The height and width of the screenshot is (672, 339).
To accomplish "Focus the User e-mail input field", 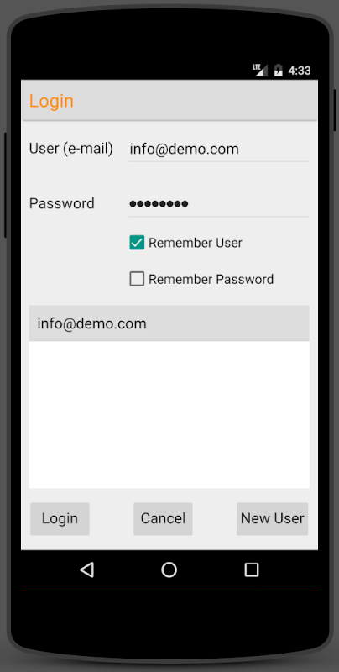I will [219, 150].
